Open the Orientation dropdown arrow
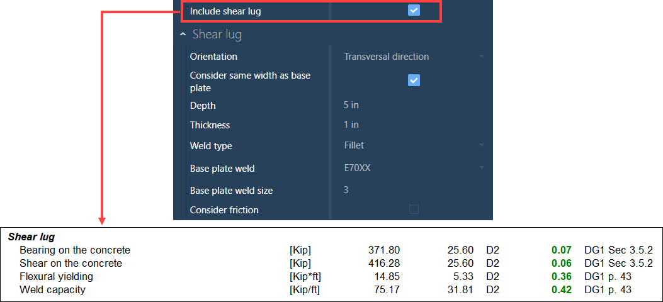 482,57
